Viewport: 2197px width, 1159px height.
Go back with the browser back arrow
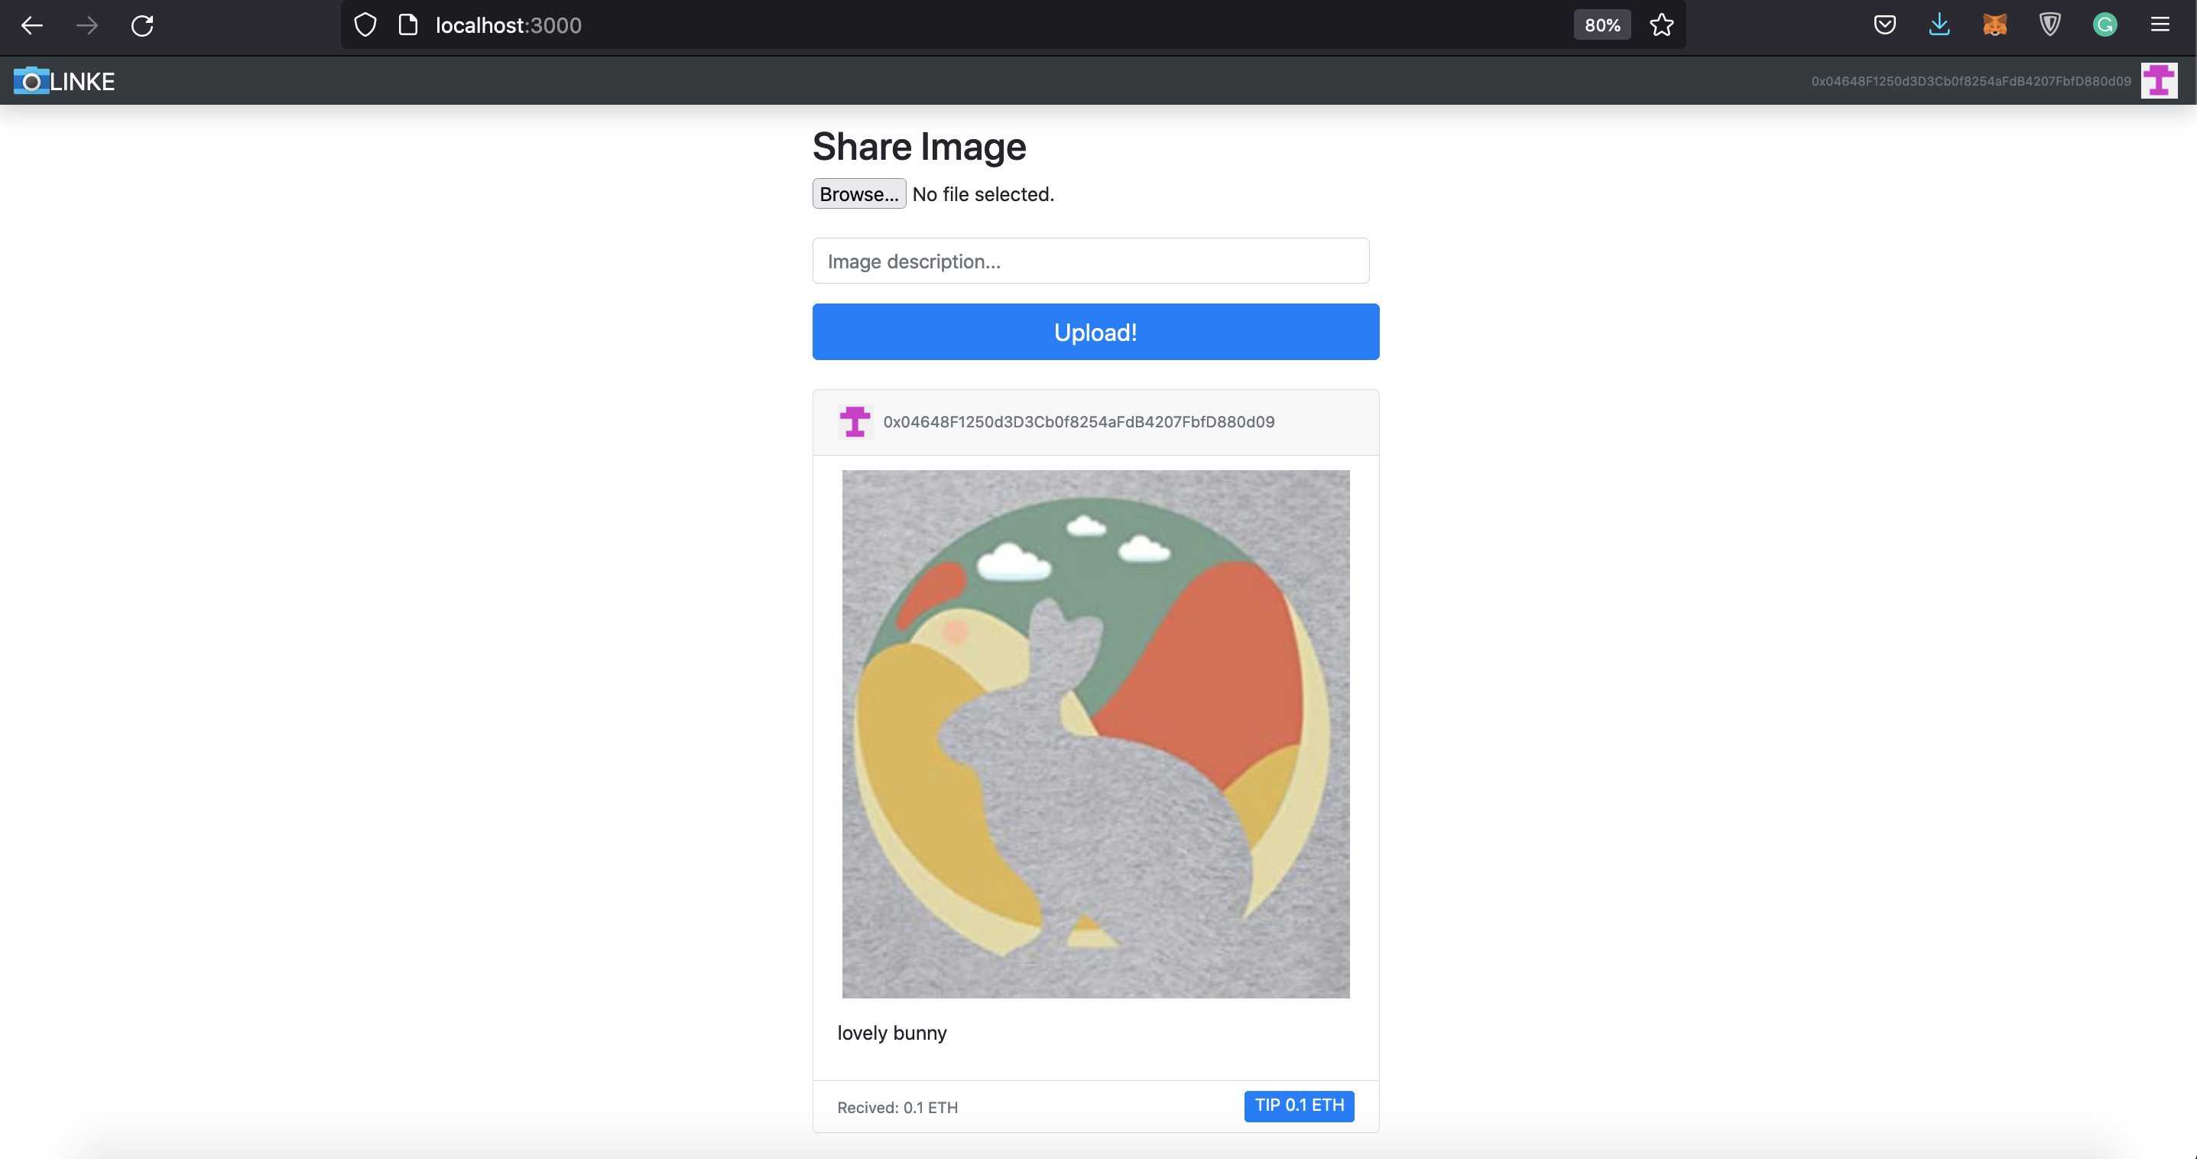click(x=31, y=25)
